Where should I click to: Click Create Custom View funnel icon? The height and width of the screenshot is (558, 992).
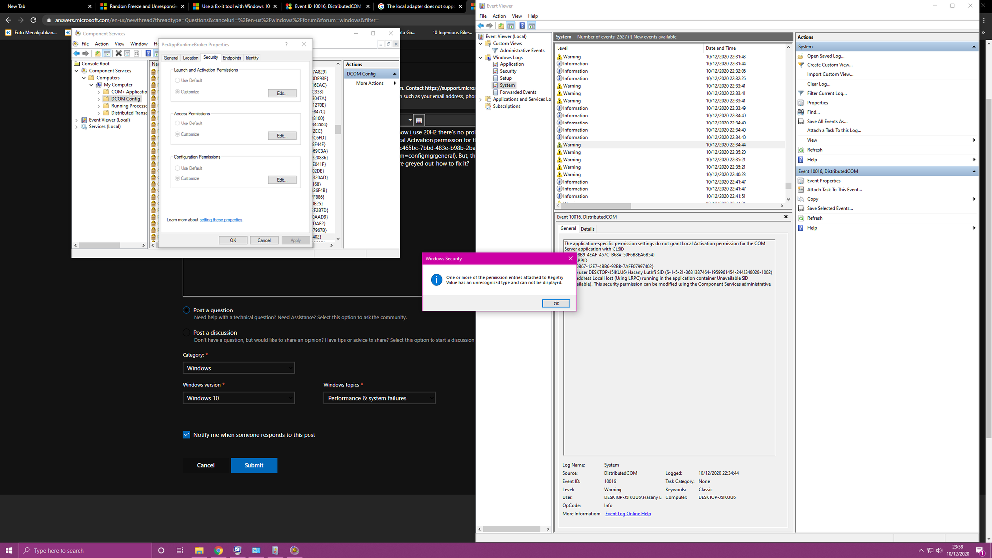[x=801, y=65]
